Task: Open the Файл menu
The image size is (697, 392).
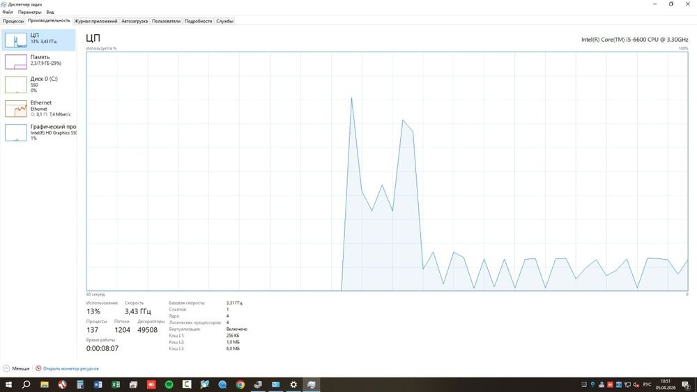Action: click(x=8, y=12)
